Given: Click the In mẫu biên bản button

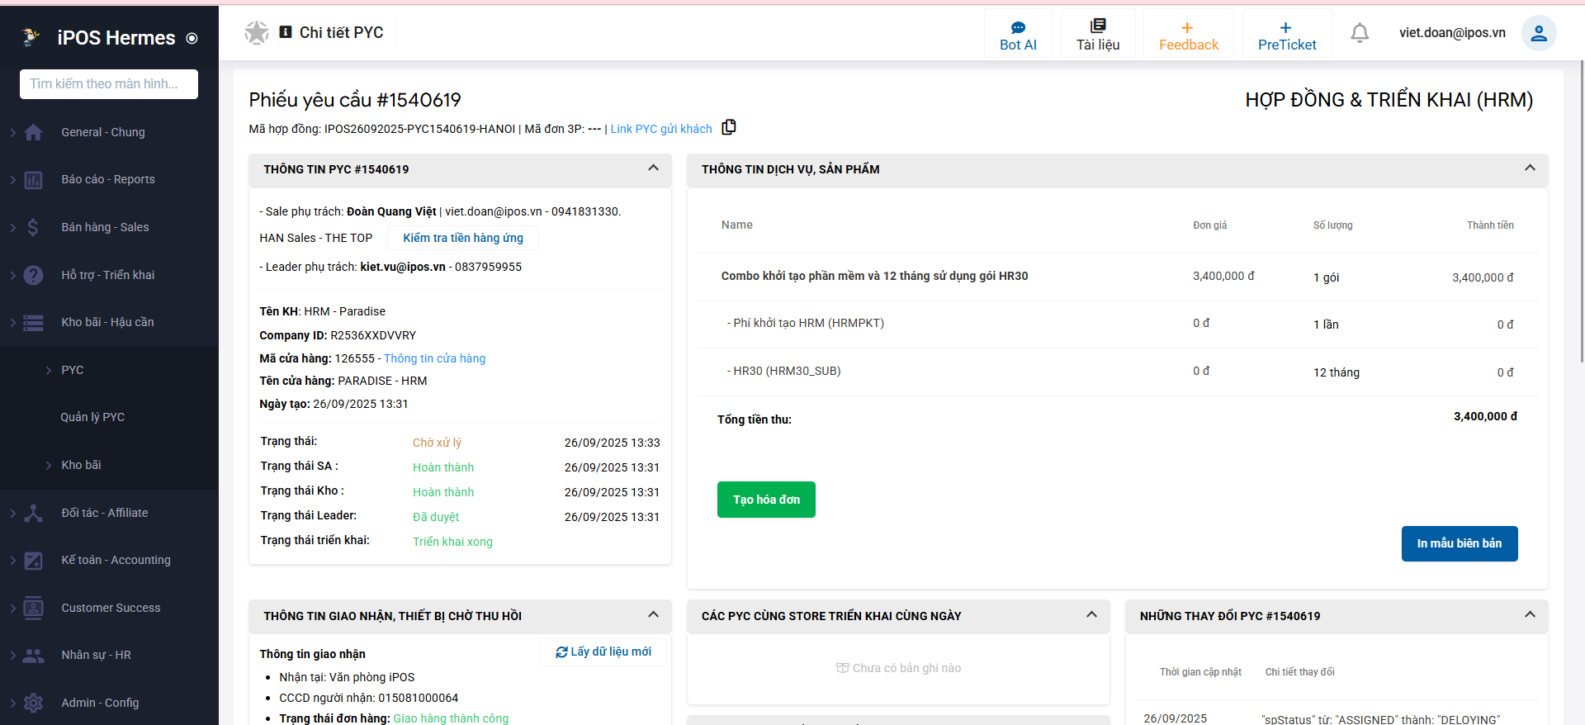Looking at the screenshot, I should pyautogui.click(x=1460, y=543).
